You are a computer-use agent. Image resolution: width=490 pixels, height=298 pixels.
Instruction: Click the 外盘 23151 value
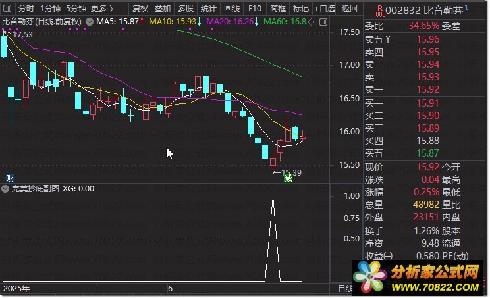[x=426, y=217]
